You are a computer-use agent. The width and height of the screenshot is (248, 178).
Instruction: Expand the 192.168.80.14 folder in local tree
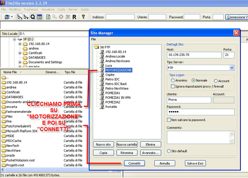click(20, 44)
